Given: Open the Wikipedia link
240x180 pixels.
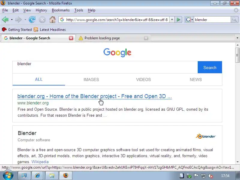Looking at the screenshot, I should click(x=40, y=162).
